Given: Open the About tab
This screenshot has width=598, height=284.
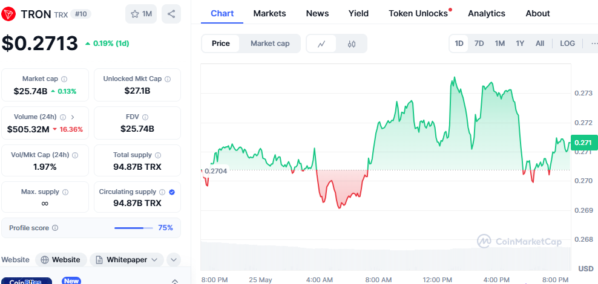Looking at the screenshot, I should click(537, 14).
